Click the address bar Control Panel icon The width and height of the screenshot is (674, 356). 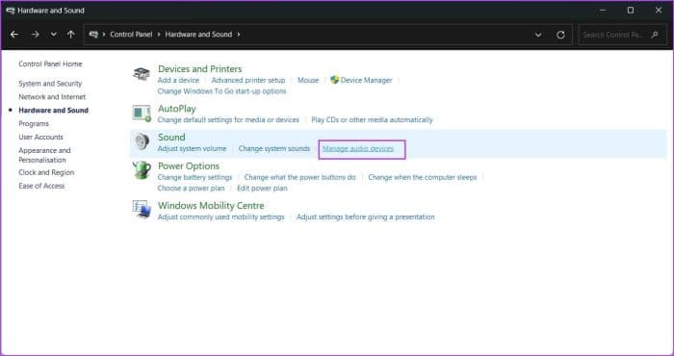point(93,35)
